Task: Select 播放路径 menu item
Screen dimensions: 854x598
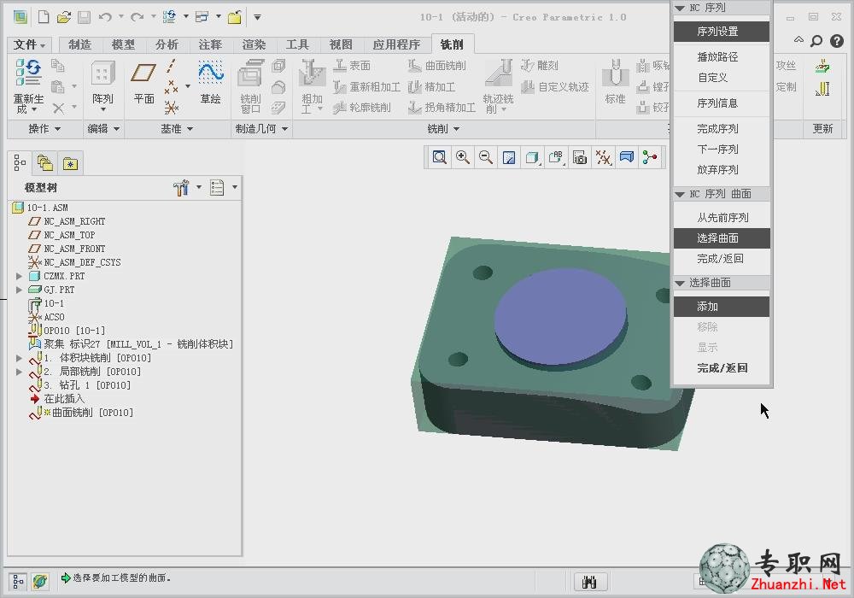Action: [x=718, y=56]
